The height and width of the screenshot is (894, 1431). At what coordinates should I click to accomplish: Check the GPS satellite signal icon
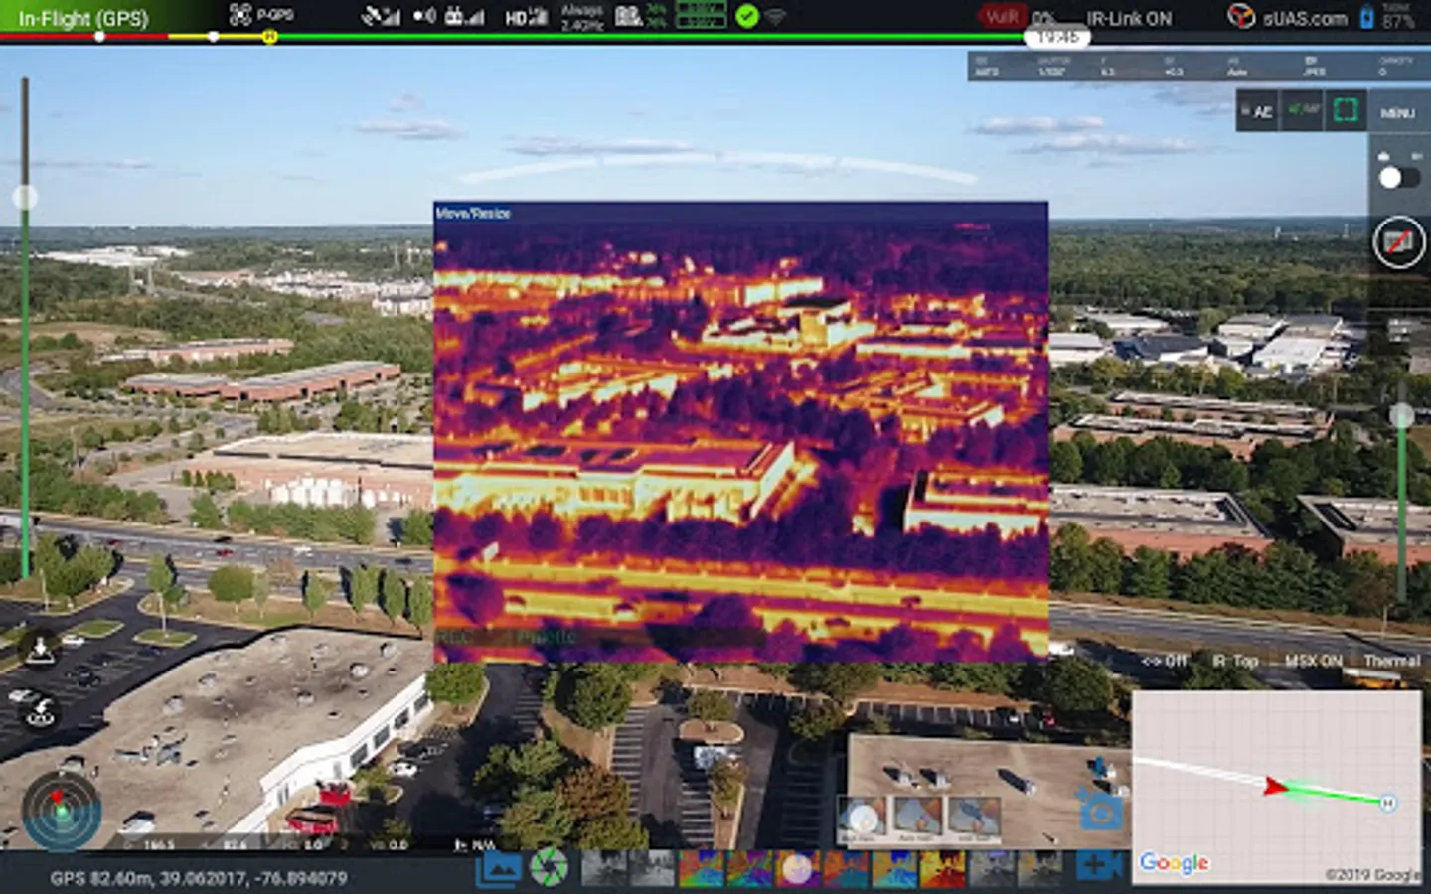tap(381, 16)
